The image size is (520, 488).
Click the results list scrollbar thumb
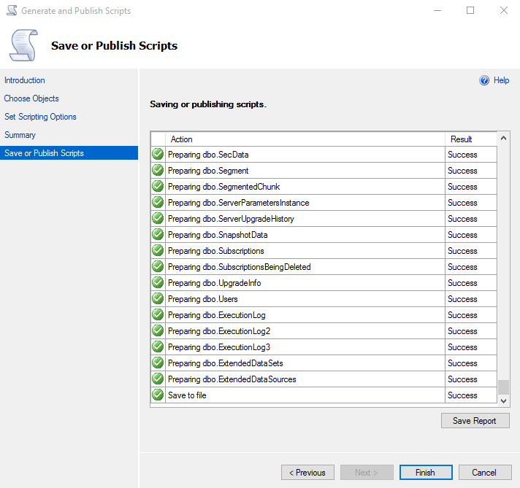[x=503, y=387]
